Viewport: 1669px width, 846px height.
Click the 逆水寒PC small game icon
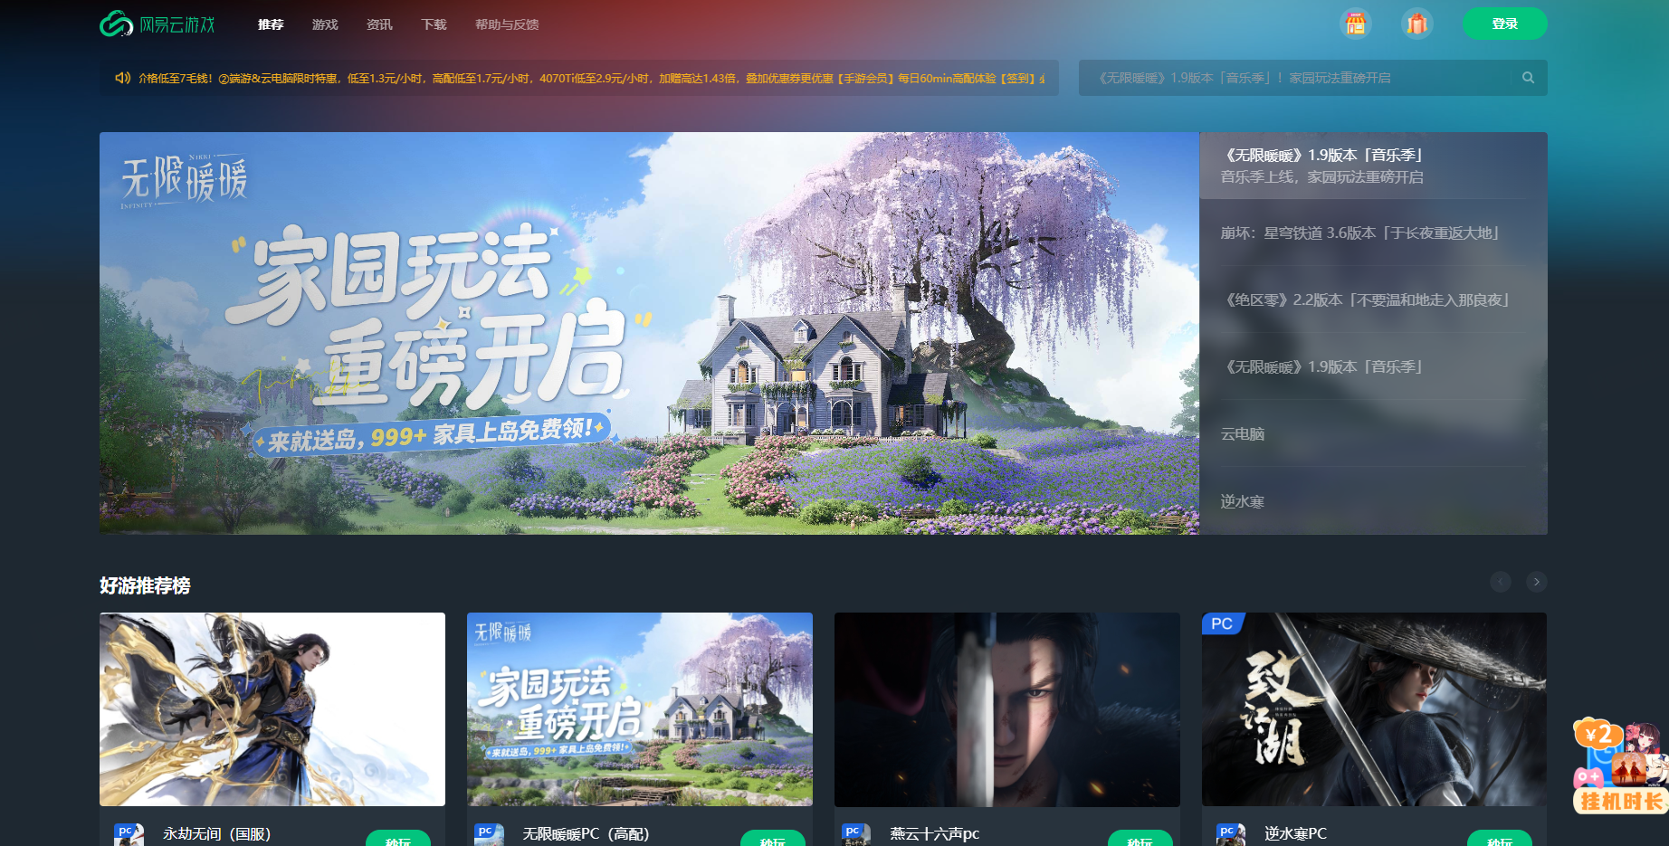click(x=1230, y=834)
